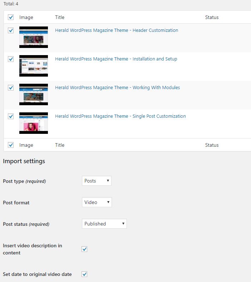Open the Post format dropdown showing Video
251x282 pixels.
(x=97, y=202)
